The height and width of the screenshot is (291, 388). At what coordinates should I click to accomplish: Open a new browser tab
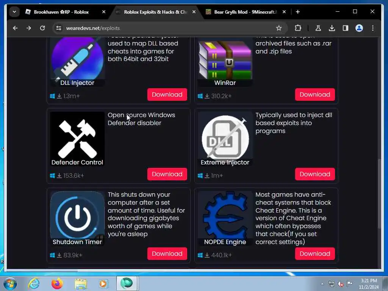(x=298, y=12)
